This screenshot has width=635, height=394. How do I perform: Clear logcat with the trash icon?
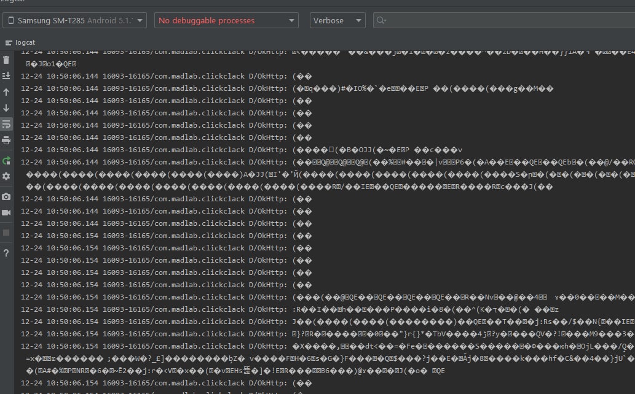(x=6, y=60)
